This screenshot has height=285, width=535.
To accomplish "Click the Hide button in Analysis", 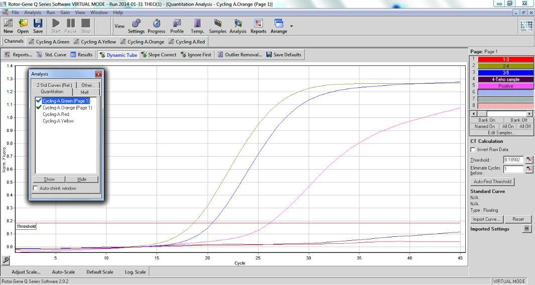I will [x=82, y=179].
